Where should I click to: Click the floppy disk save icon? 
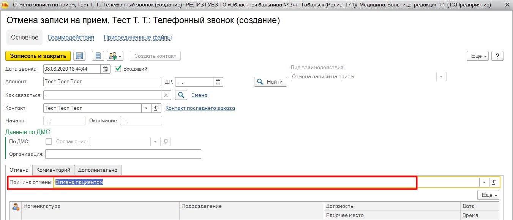pyautogui.click(x=79, y=56)
